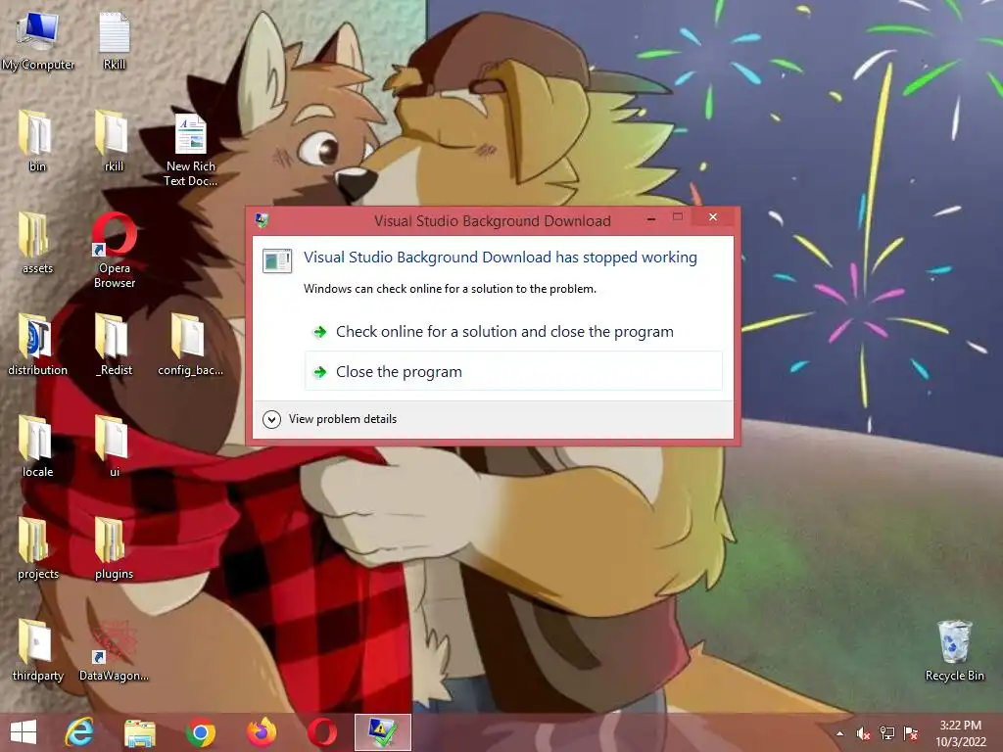Select the rkill folder icon

tap(114, 142)
